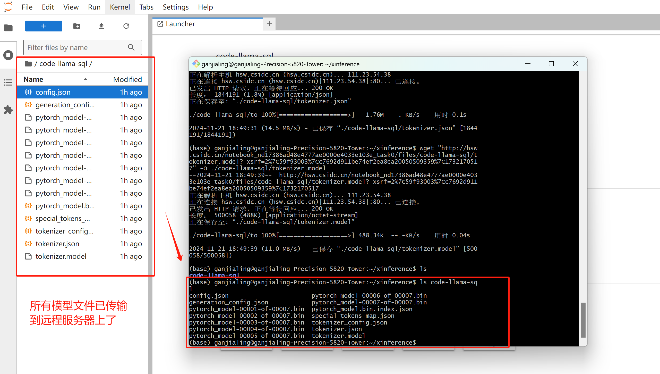The height and width of the screenshot is (374, 660).
Task: Click the JupyterLab logo
Action: pyautogui.click(x=8, y=7)
